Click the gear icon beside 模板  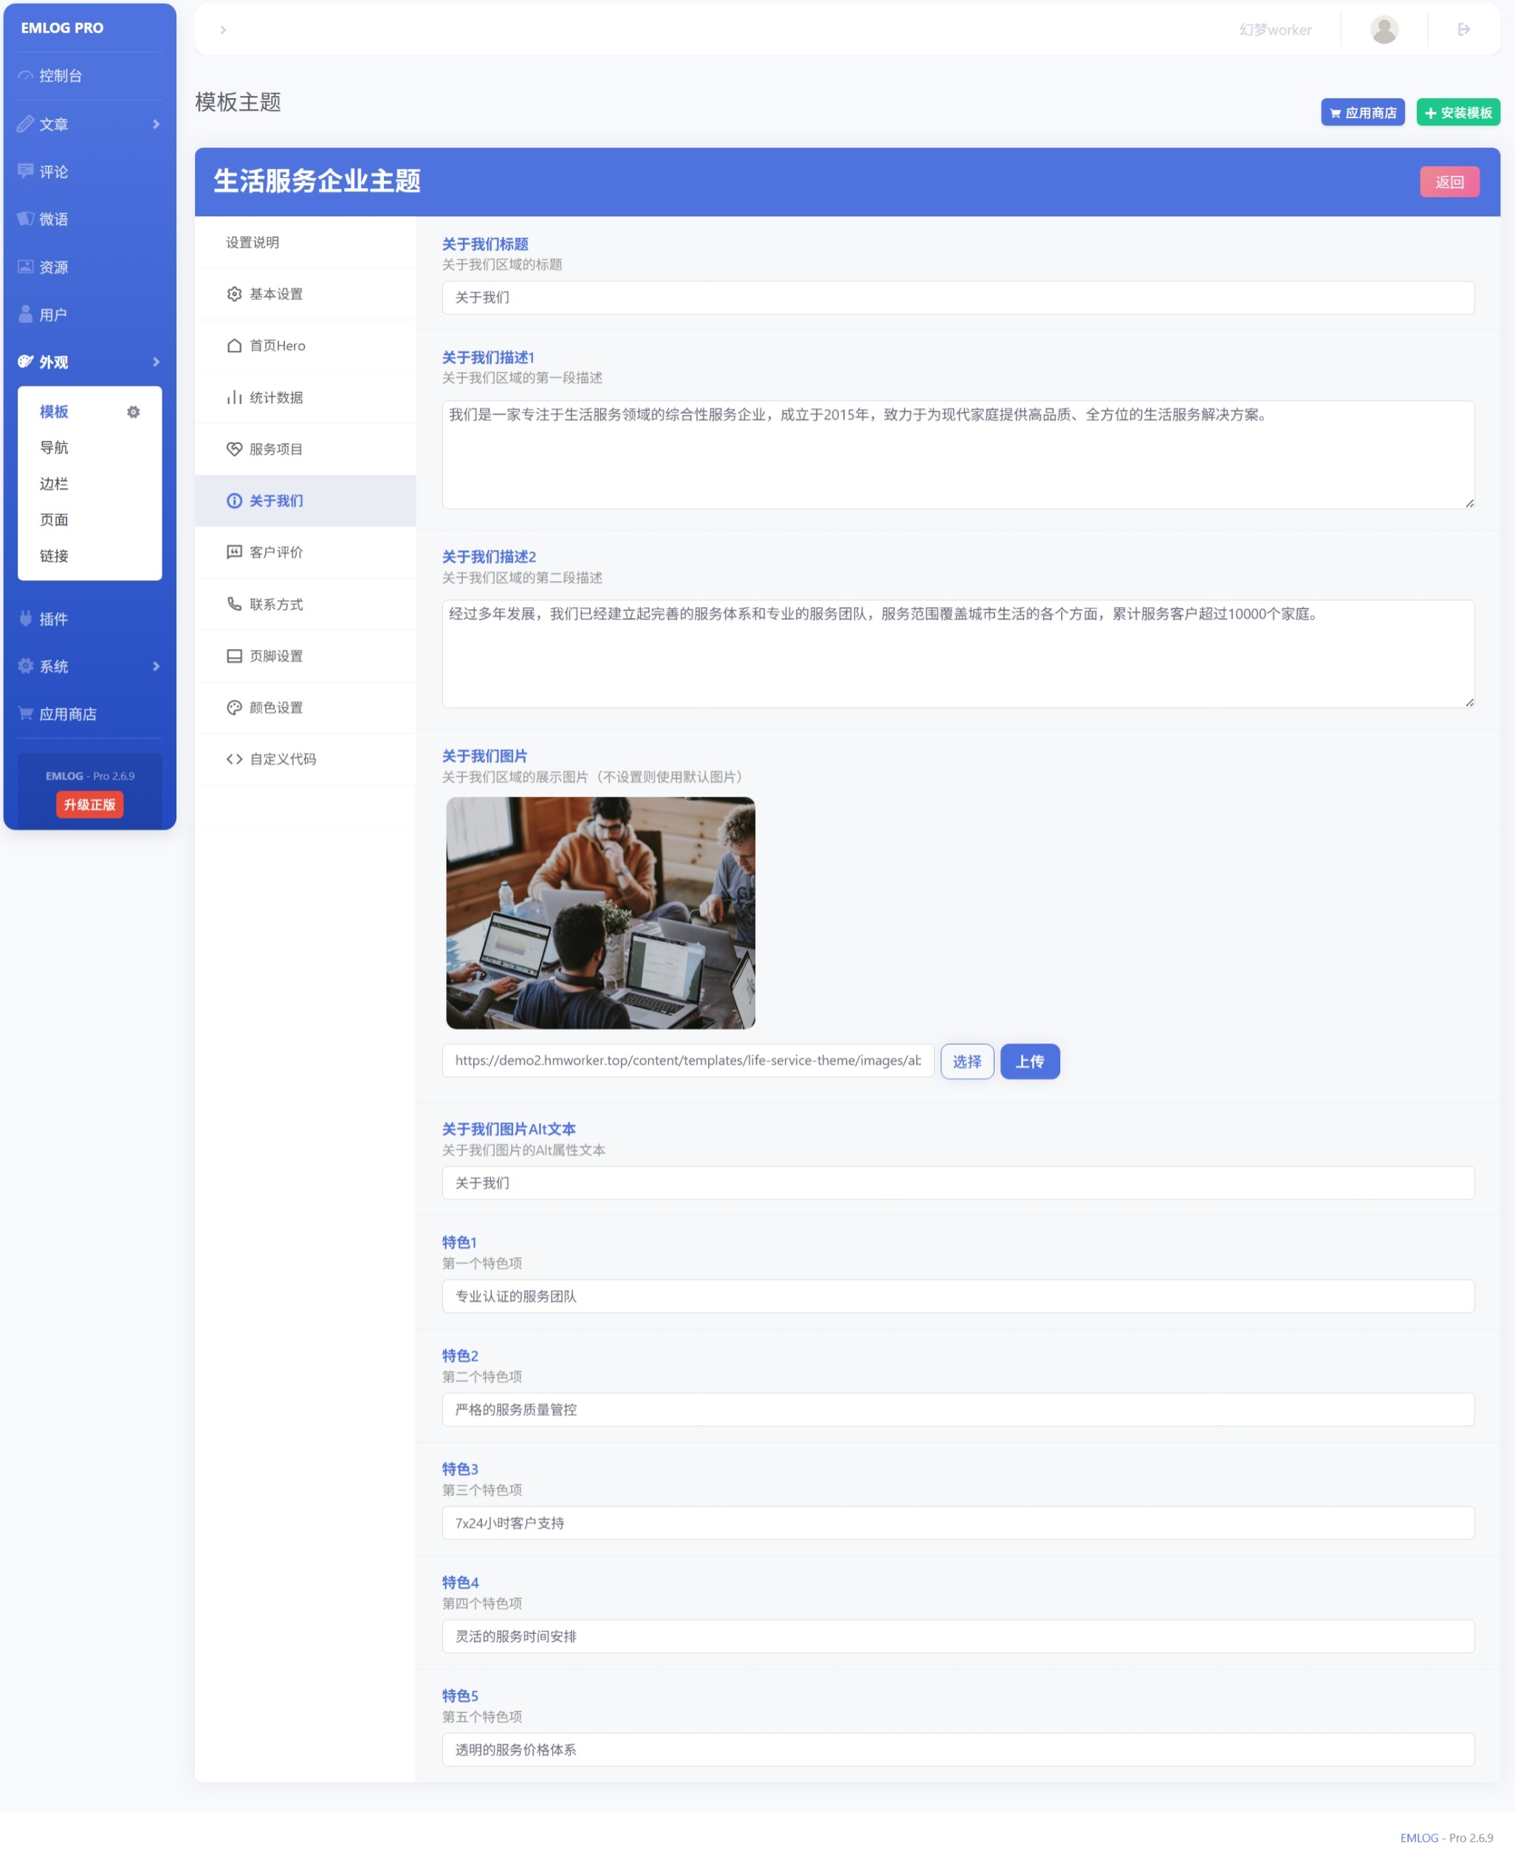point(134,411)
